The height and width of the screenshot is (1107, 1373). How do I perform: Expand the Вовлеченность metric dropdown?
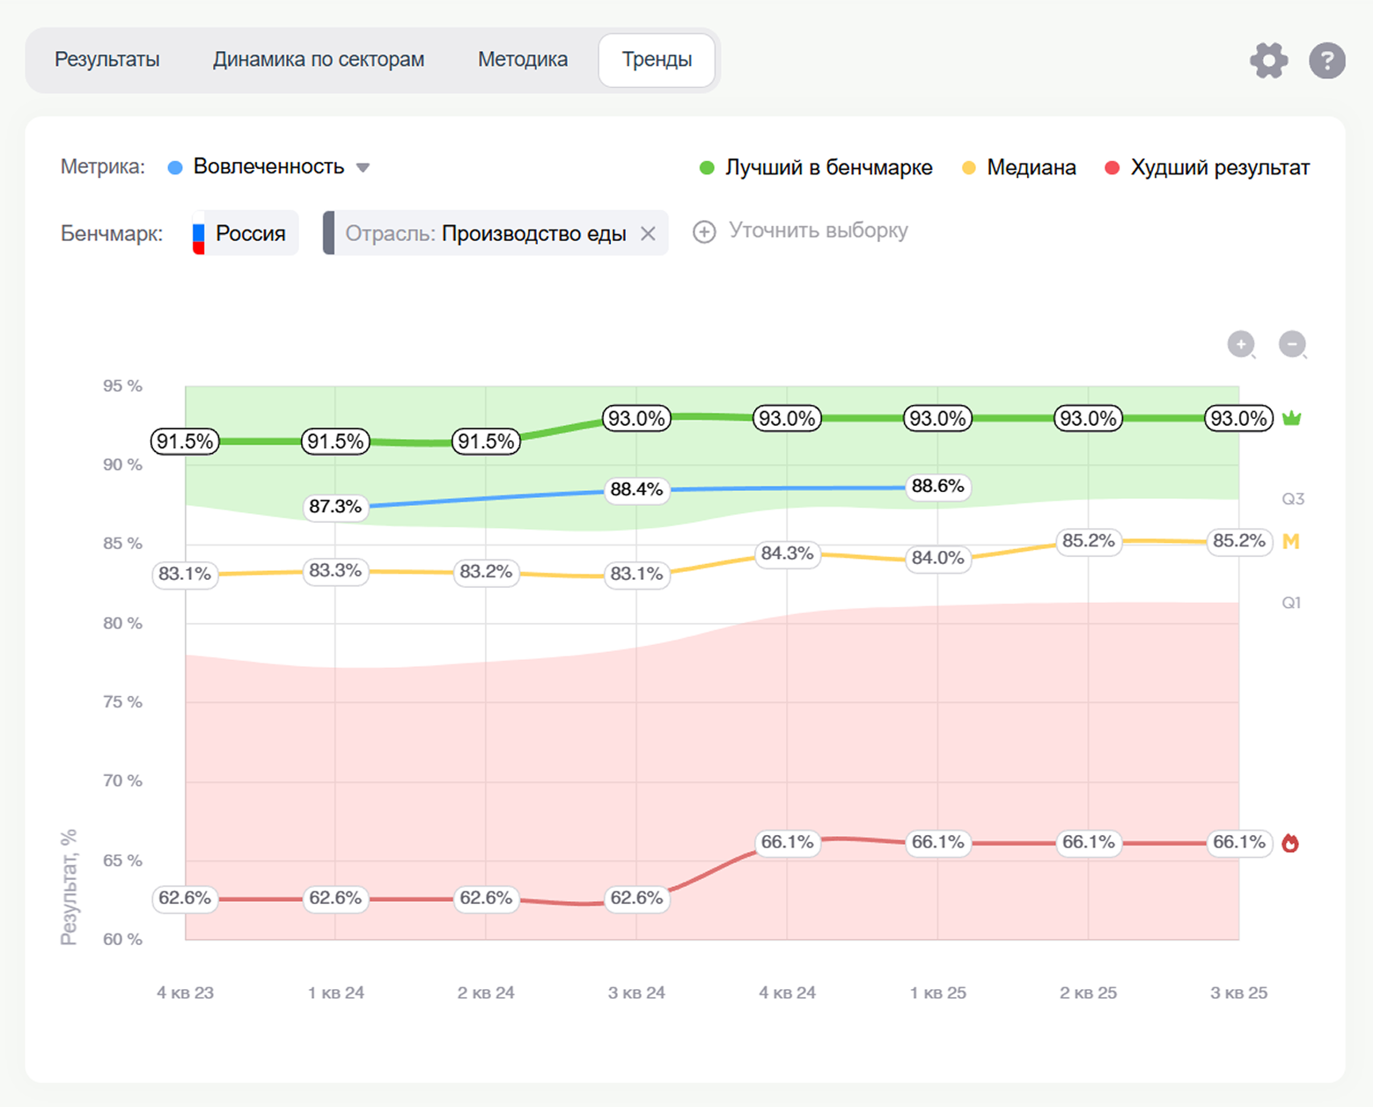[x=268, y=166]
